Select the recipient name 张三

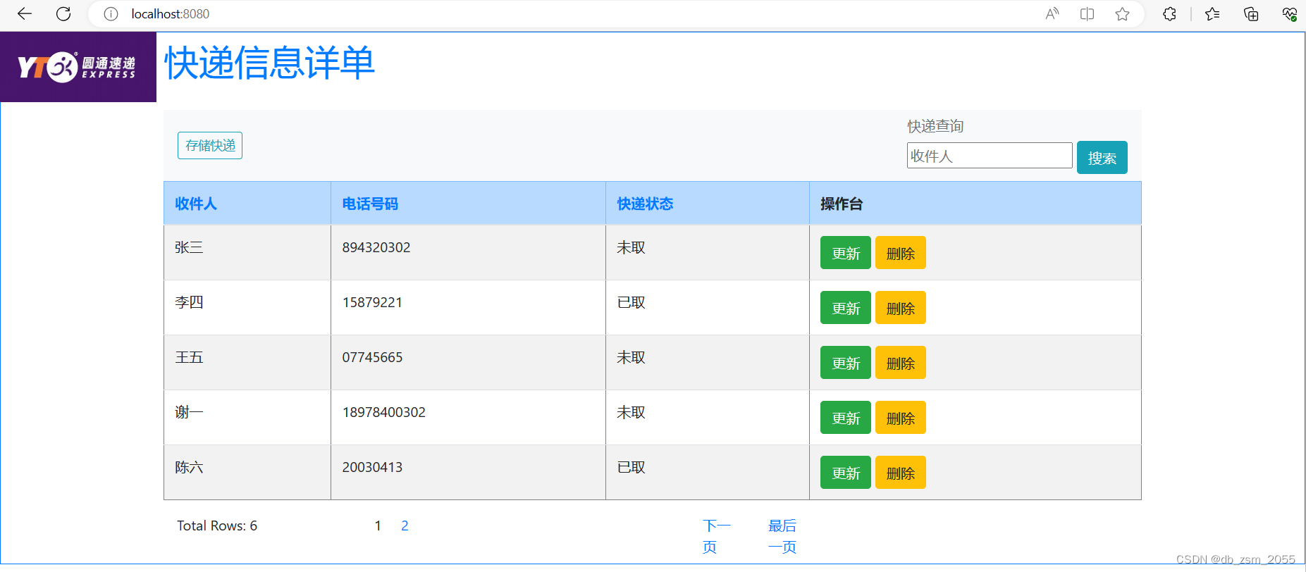pos(189,247)
